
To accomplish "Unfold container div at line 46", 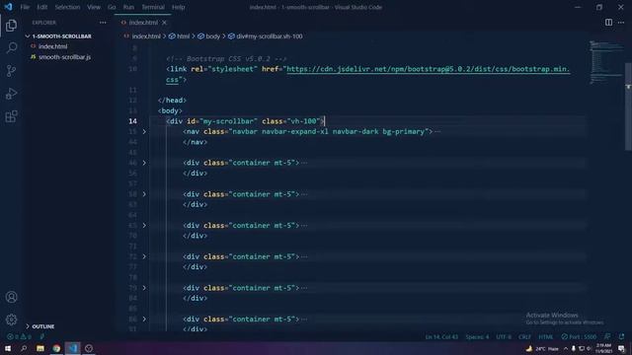I will tap(144, 163).
